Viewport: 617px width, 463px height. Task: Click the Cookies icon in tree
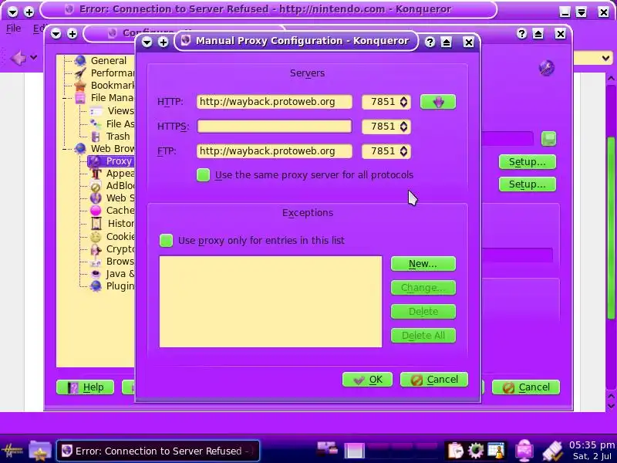(96, 236)
